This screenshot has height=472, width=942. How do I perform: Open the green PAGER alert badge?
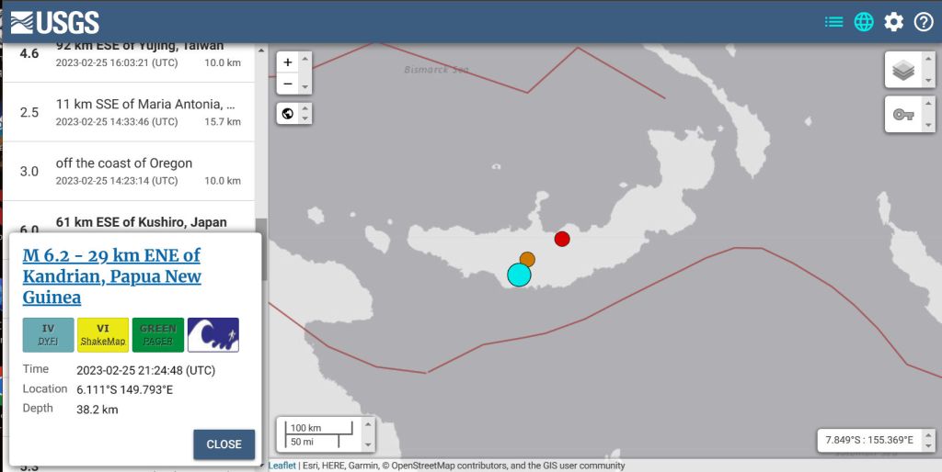(158, 335)
